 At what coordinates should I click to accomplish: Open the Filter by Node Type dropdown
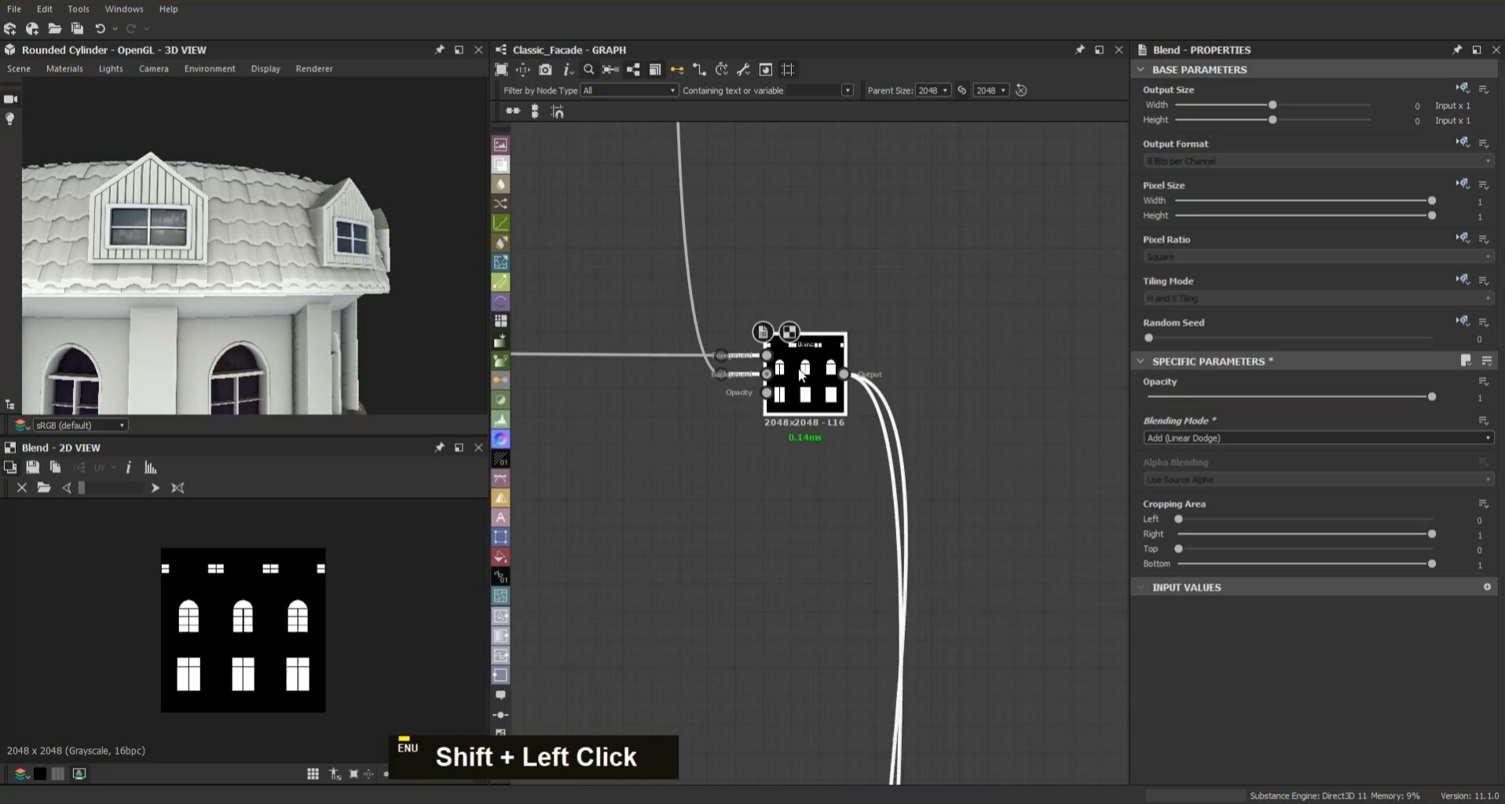(x=628, y=90)
